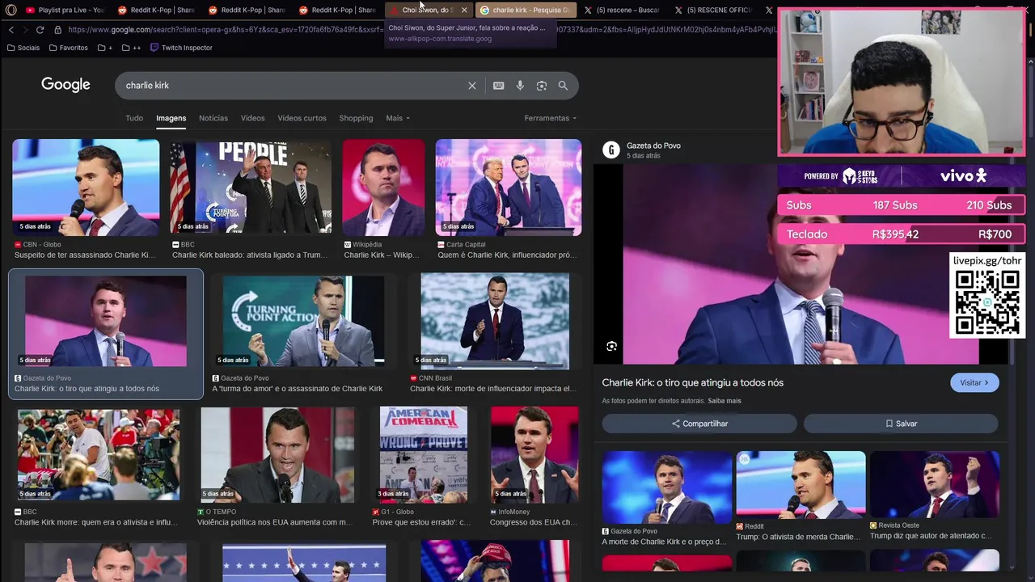The image size is (1035, 582).
Task: Click 'Congresso dos EUA ch...' caption
Action: coord(534,522)
